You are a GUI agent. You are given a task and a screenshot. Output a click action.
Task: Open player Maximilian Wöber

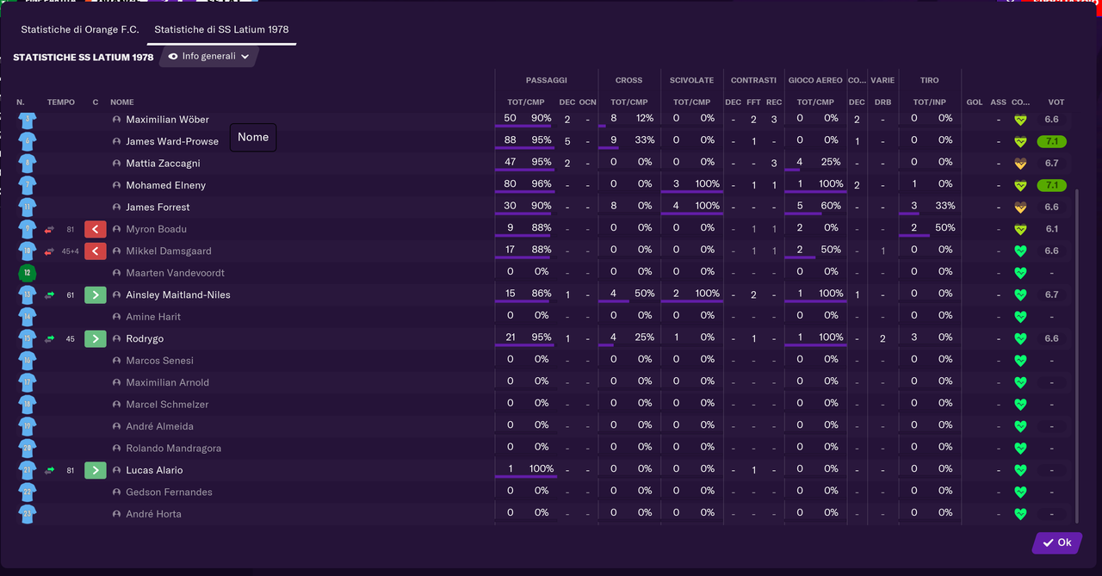pos(167,120)
